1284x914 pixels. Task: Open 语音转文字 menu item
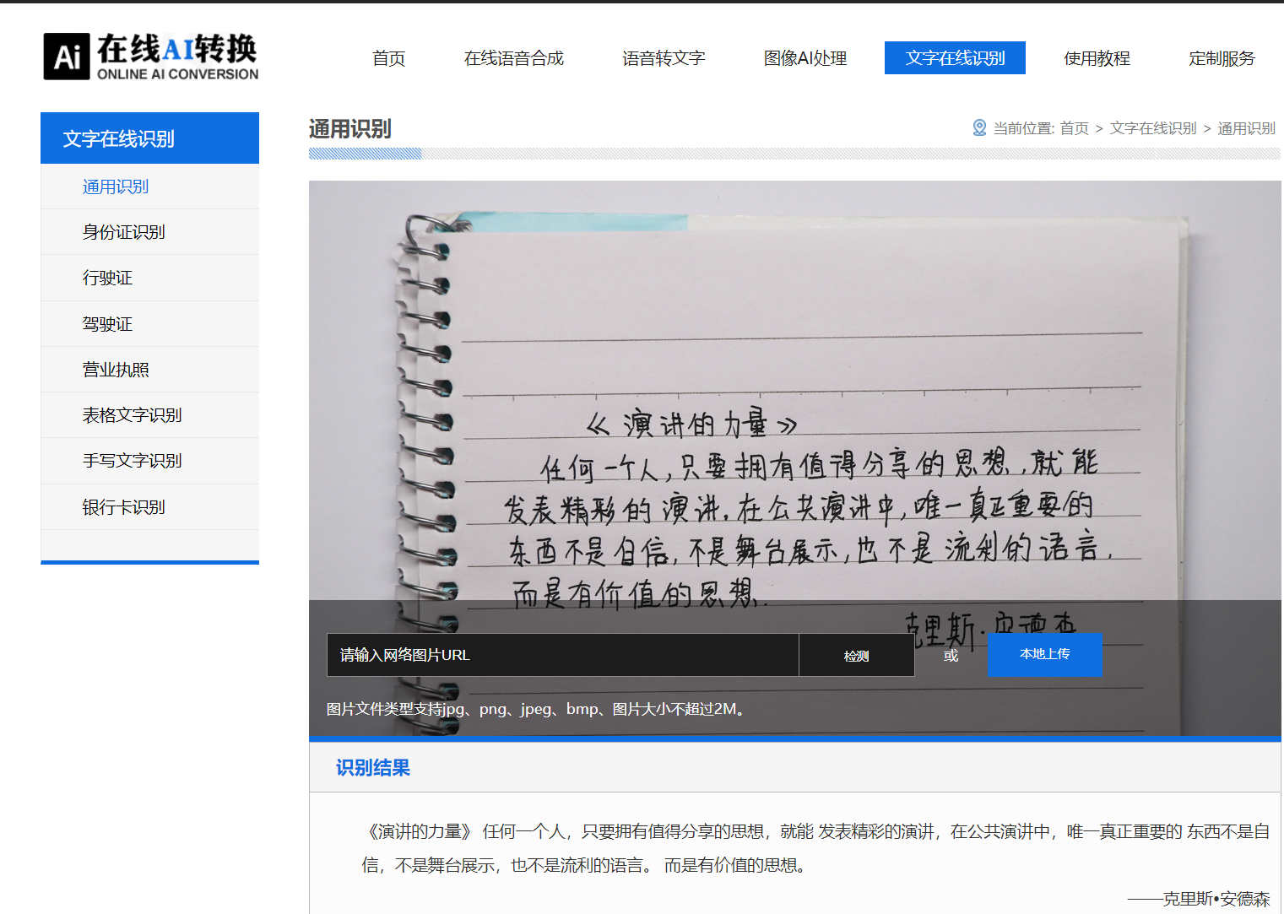click(x=664, y=58)
